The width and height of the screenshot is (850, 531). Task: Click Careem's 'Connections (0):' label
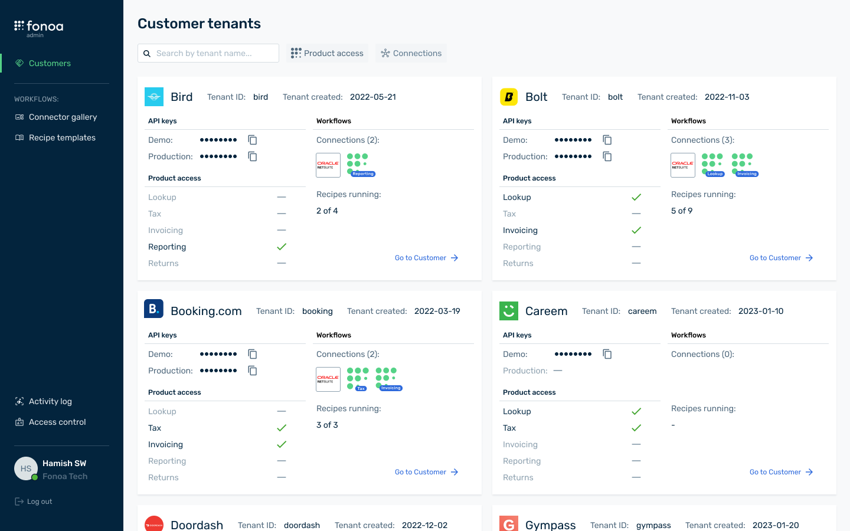pyautogui.click(x=702, y=354)
